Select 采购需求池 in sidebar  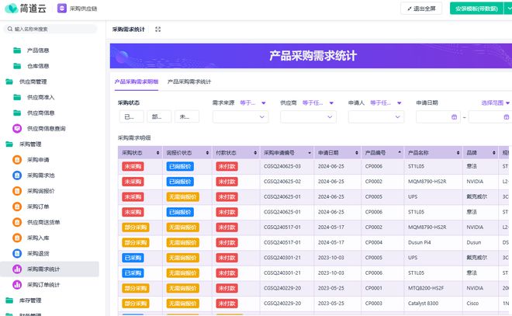[x=41, y=175]
